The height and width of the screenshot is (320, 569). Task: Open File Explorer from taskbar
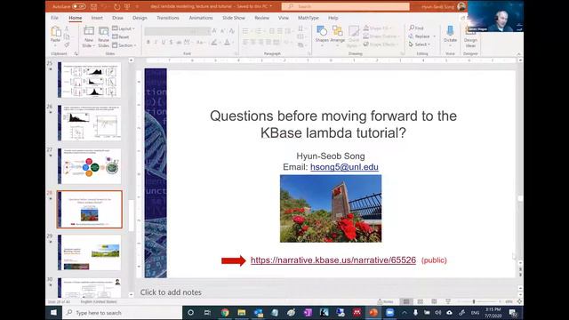point(242,312)
